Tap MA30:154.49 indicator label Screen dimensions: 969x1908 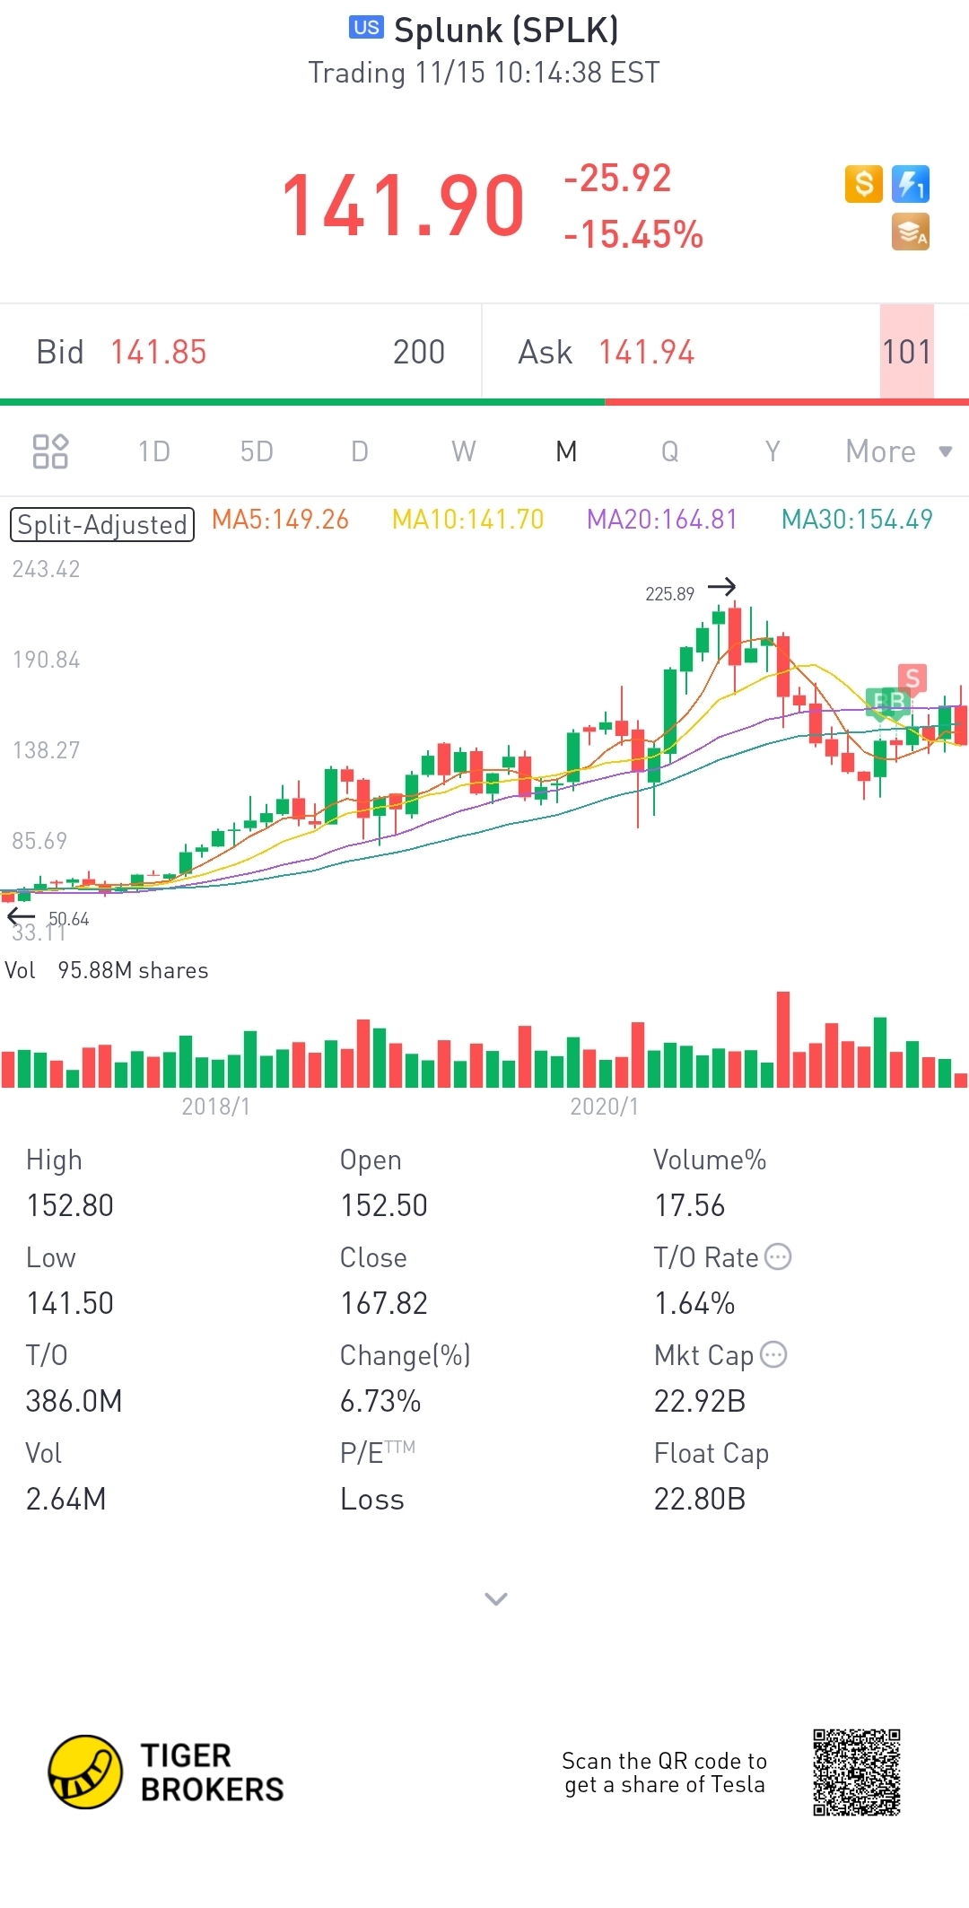click(x=857, y=519)
